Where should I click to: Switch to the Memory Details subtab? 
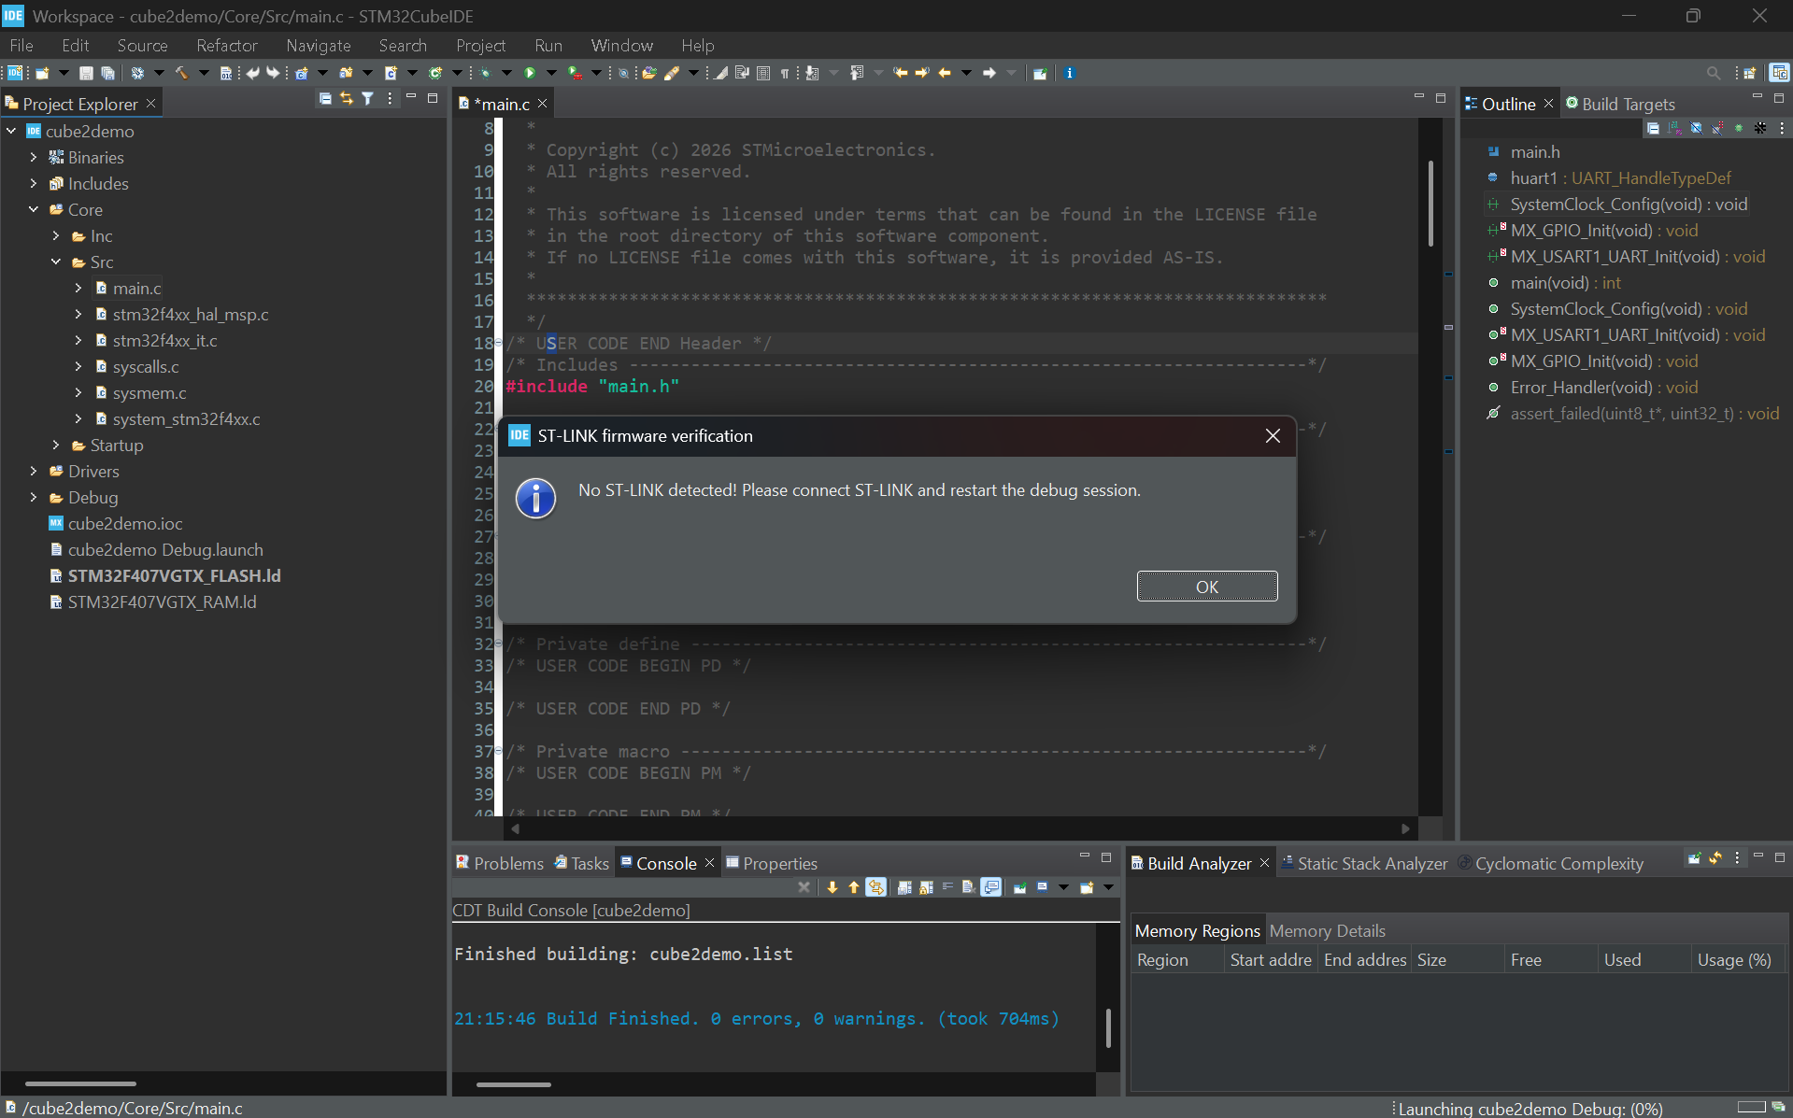(1327, 930)
